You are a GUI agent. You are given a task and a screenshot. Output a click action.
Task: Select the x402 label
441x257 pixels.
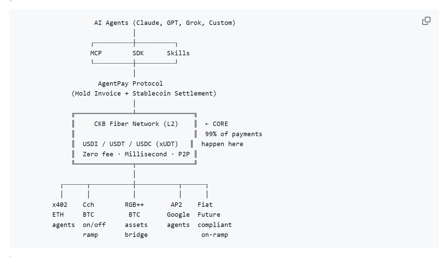coord(60,205)
